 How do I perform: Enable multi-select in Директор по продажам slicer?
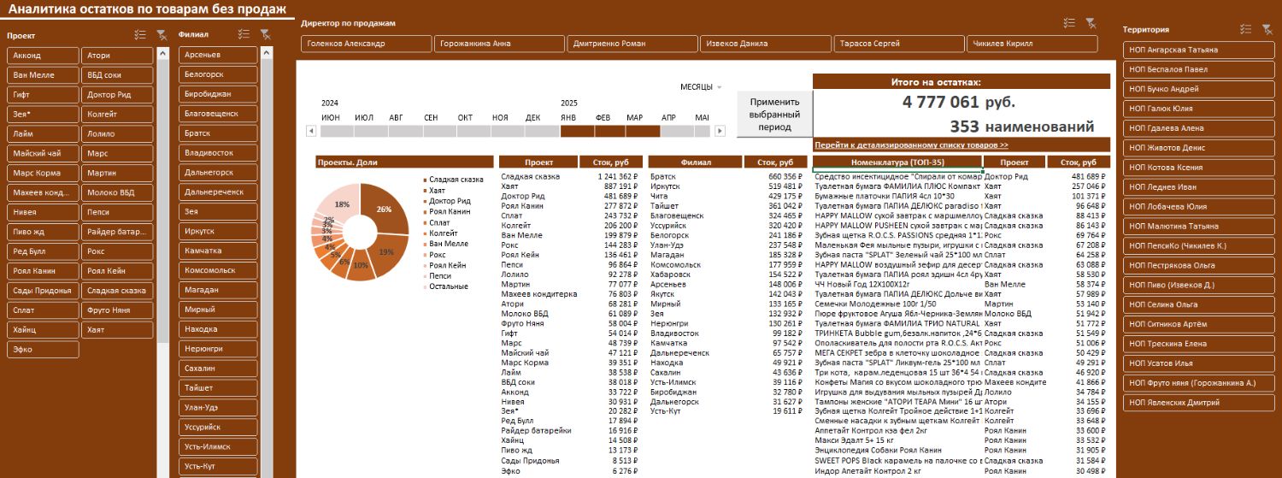[1069, 23]
